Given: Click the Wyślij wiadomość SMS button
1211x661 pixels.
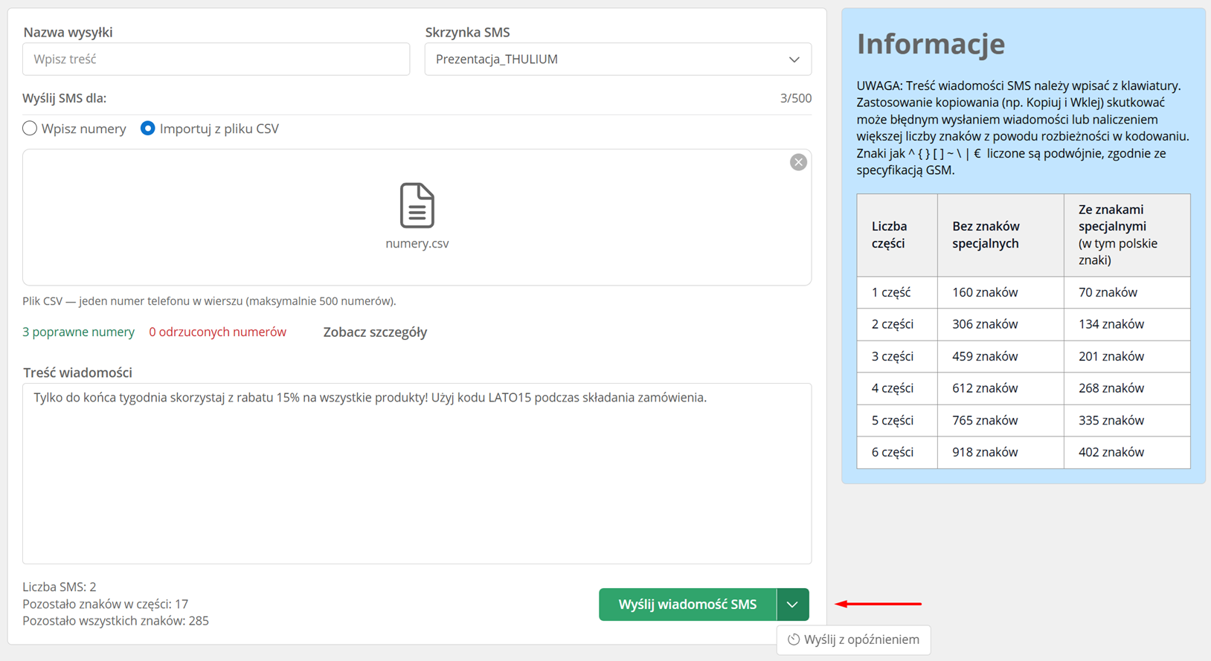Looking at the screenshot, I should click(x=687, y=604).
